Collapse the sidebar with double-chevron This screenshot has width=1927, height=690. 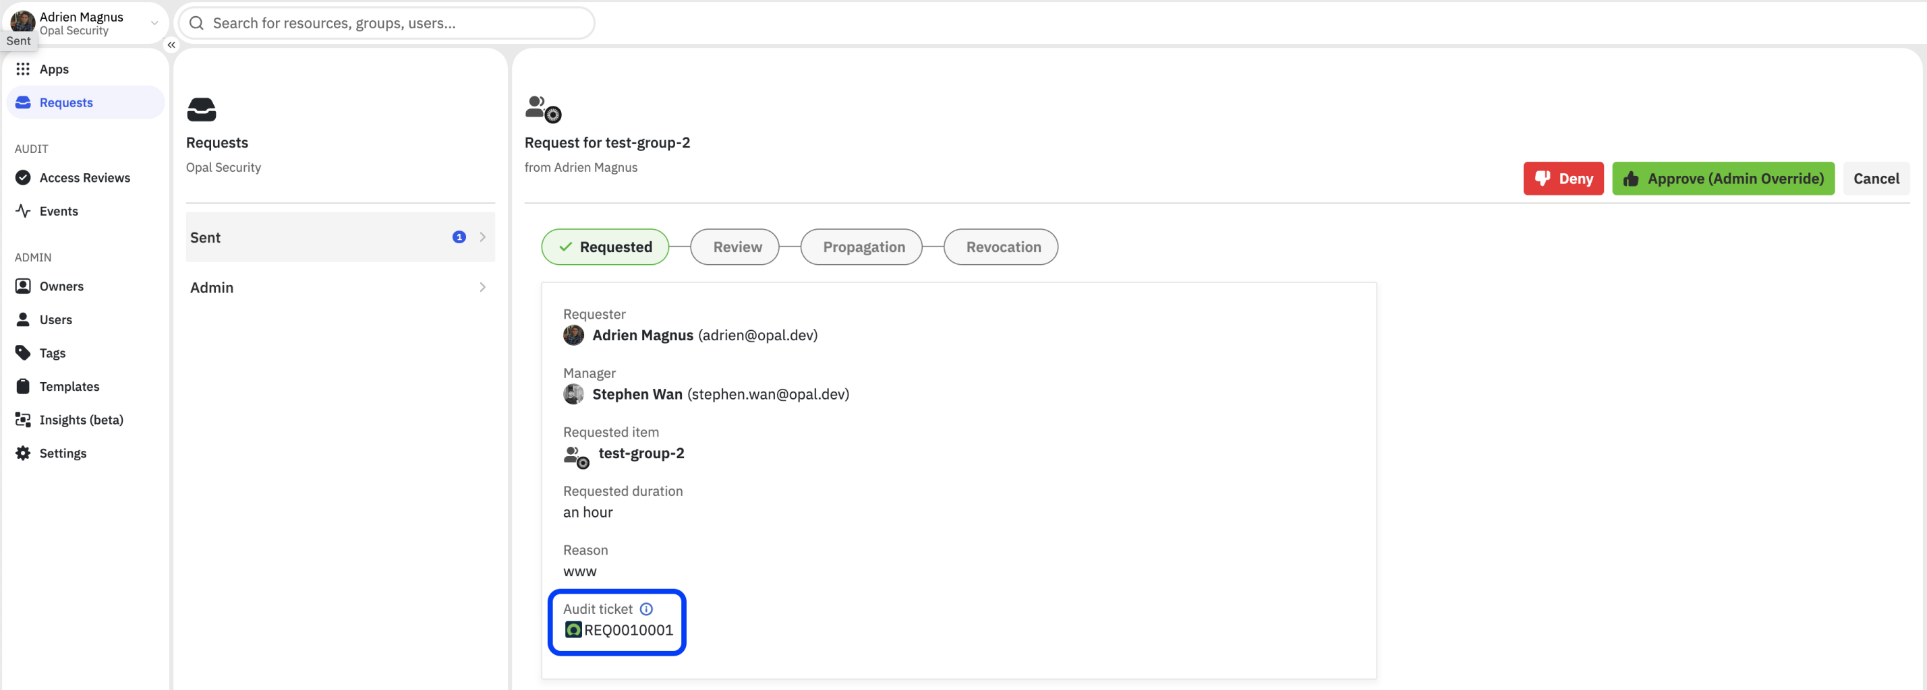point(171,45)
